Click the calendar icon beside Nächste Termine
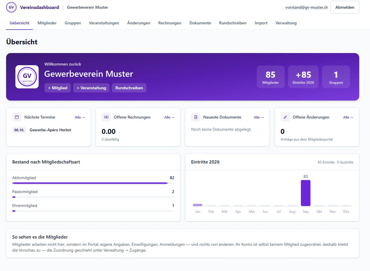The width and height of the screenshot is (370, 271). (x=17, y=117)
